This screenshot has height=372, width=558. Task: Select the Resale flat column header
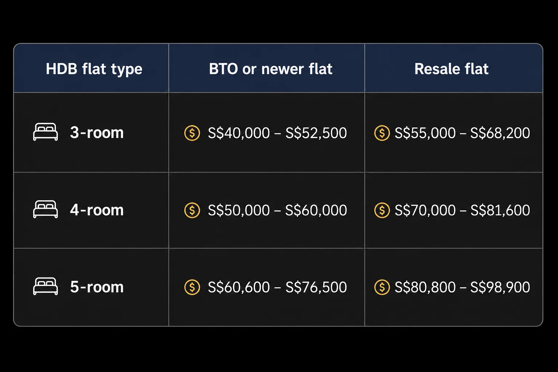(x=452, y=69)
